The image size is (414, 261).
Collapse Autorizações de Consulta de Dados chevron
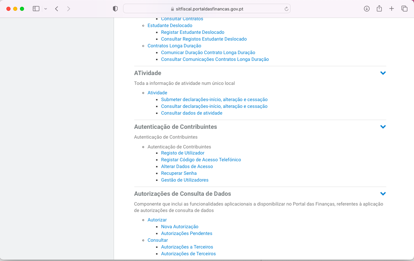point(383,194)
